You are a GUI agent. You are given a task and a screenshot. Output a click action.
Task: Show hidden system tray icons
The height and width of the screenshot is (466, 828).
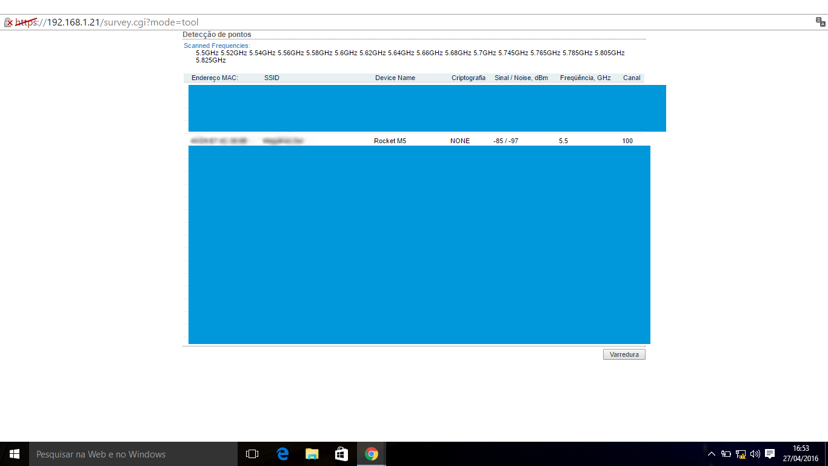click(712, 454)
